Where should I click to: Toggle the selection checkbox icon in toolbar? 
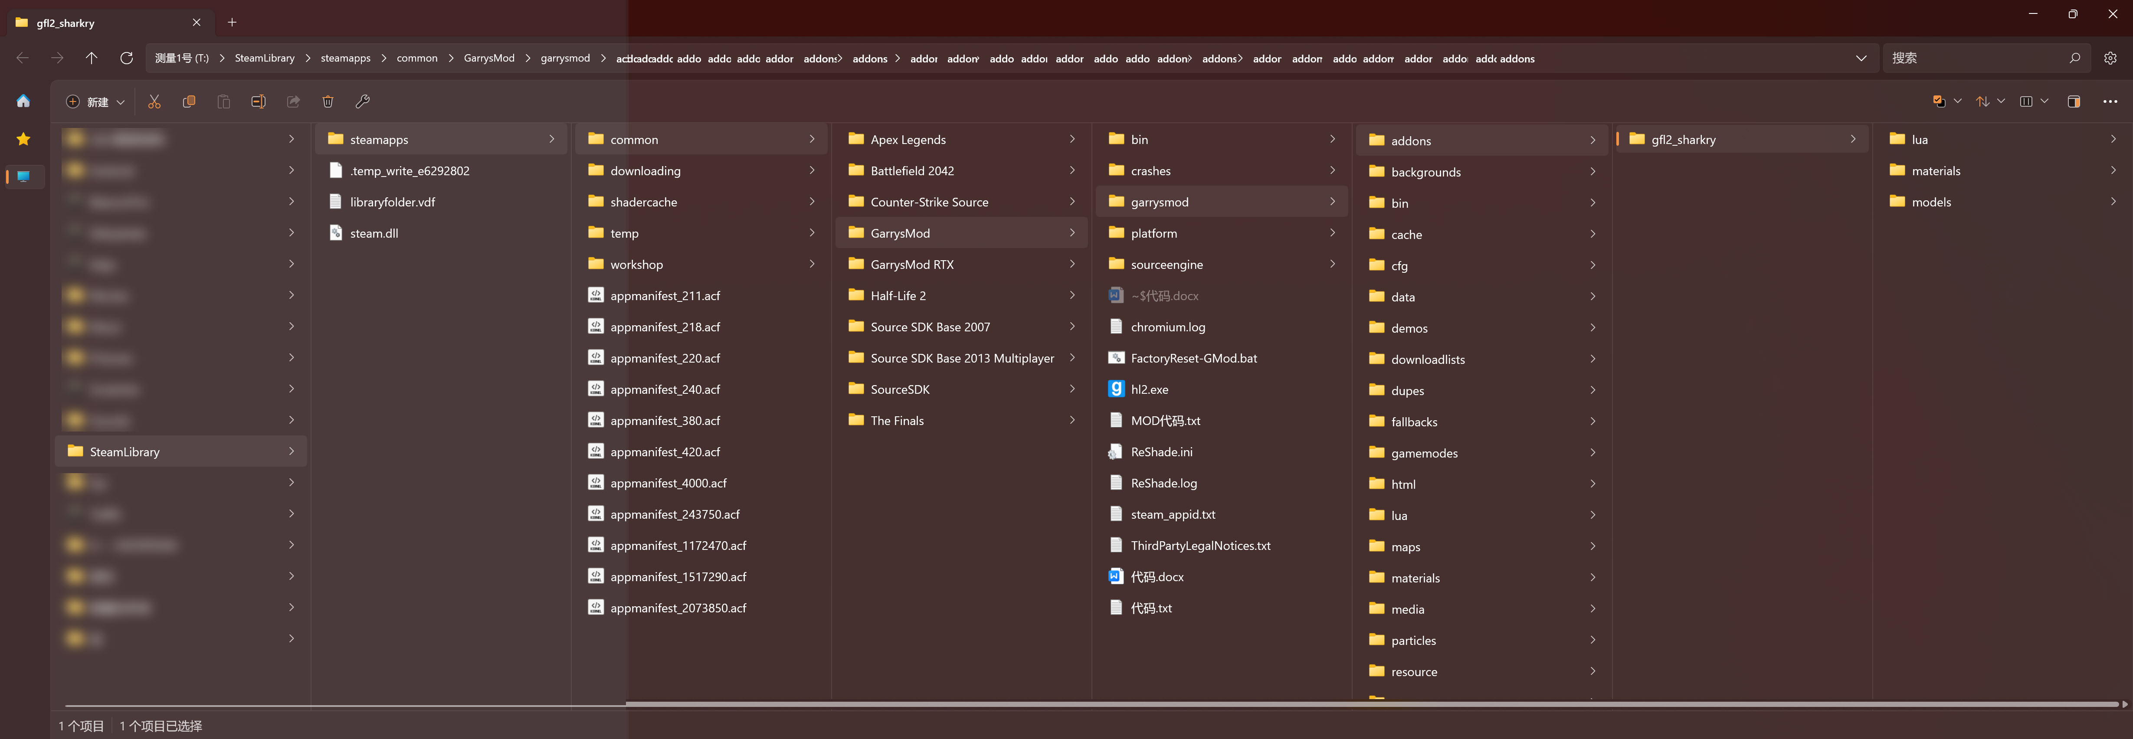[1939, 102]
